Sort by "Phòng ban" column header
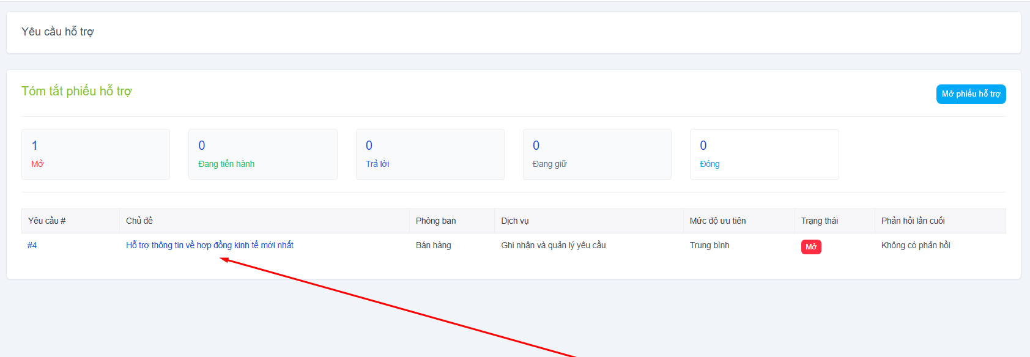Image resolution: width=1030 pixels, height=357 pixels. (435, 221)
